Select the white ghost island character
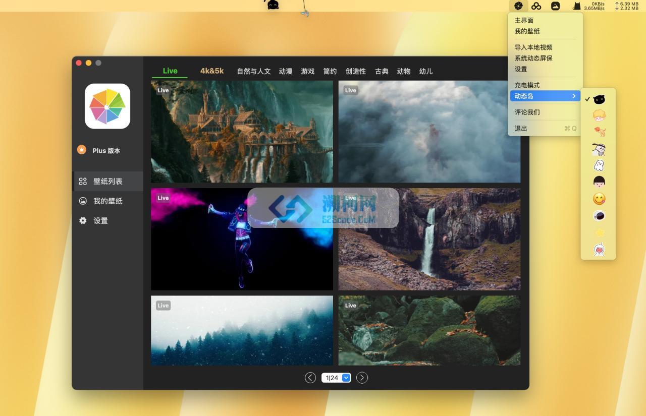 coord(599,165)
